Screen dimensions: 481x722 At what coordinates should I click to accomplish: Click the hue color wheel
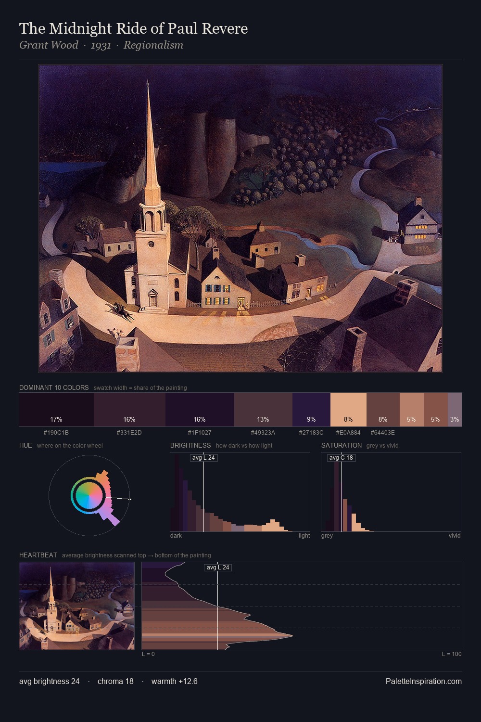tap(89, 495)
